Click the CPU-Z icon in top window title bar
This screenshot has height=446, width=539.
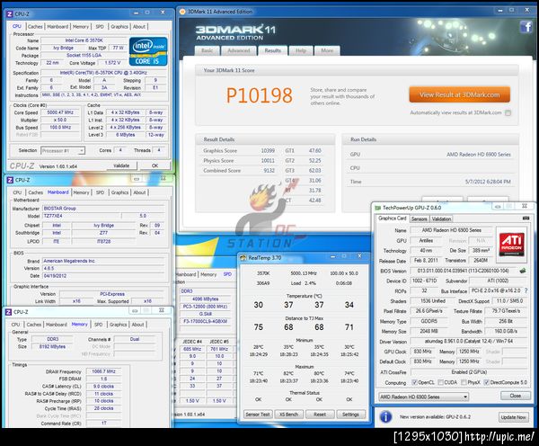pos(10,13)
